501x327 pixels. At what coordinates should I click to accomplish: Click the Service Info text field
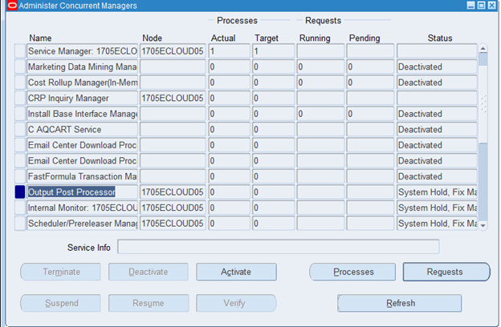click(278, 247)
